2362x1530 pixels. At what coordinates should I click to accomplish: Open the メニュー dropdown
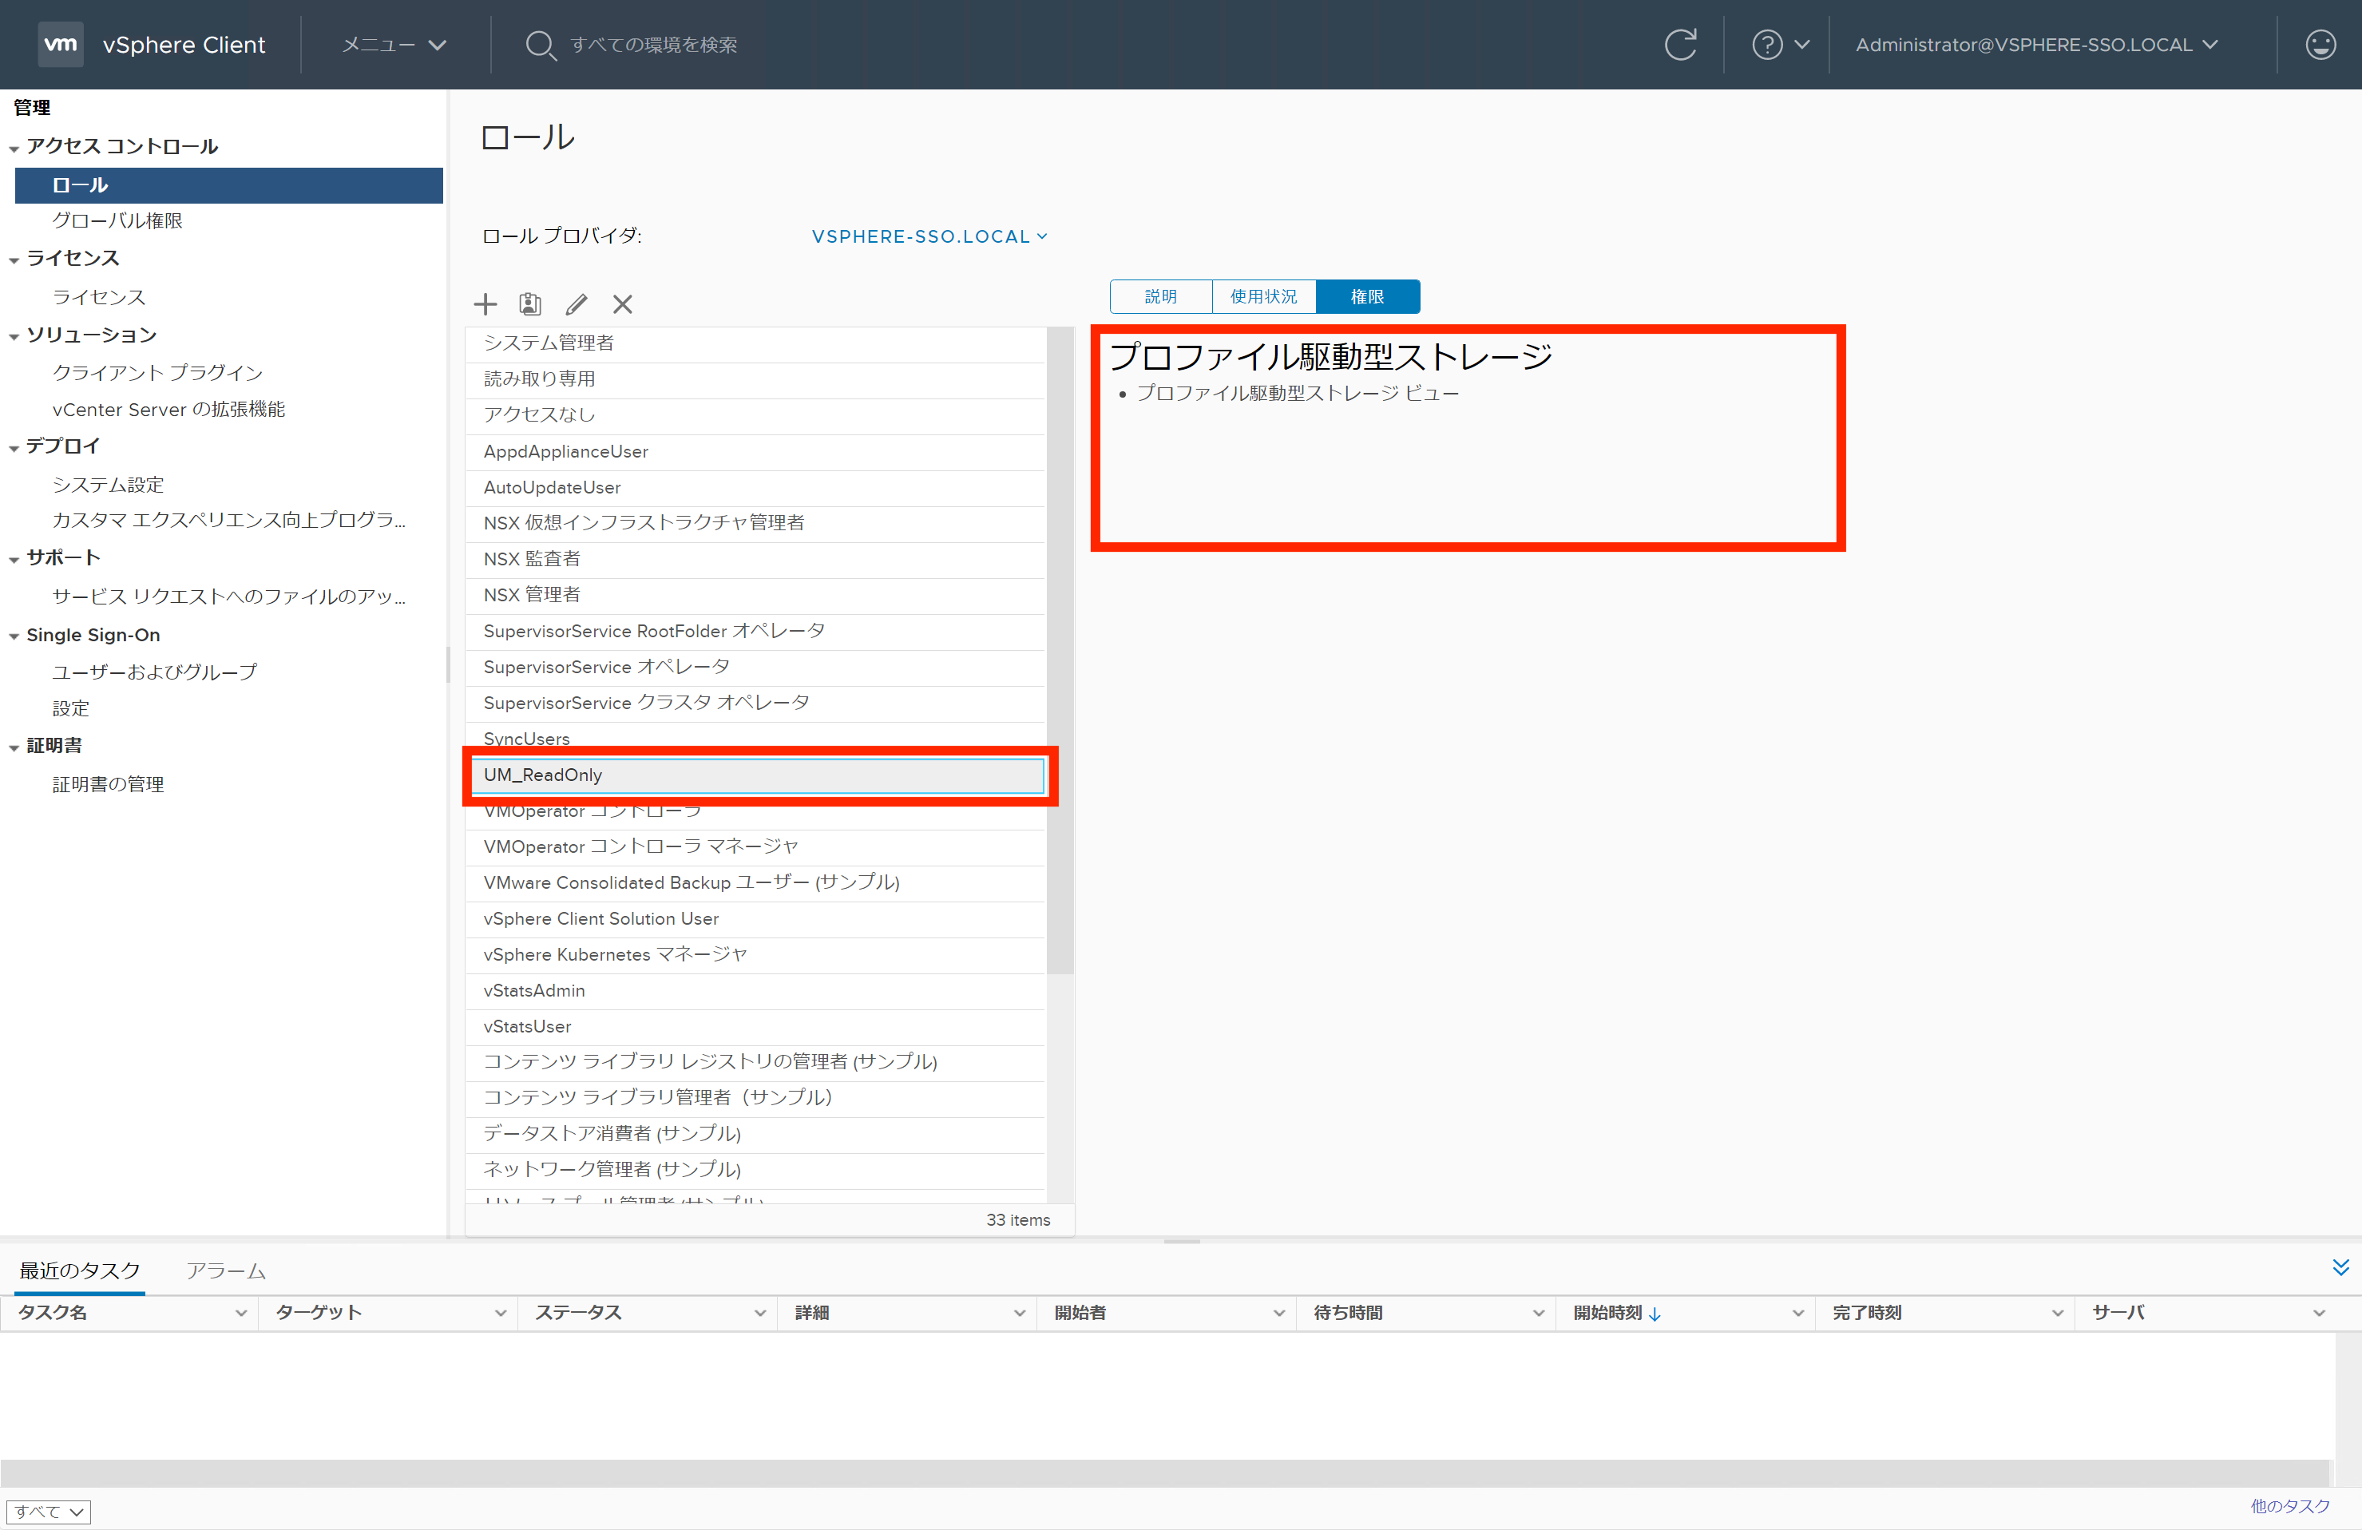point(394,45)
